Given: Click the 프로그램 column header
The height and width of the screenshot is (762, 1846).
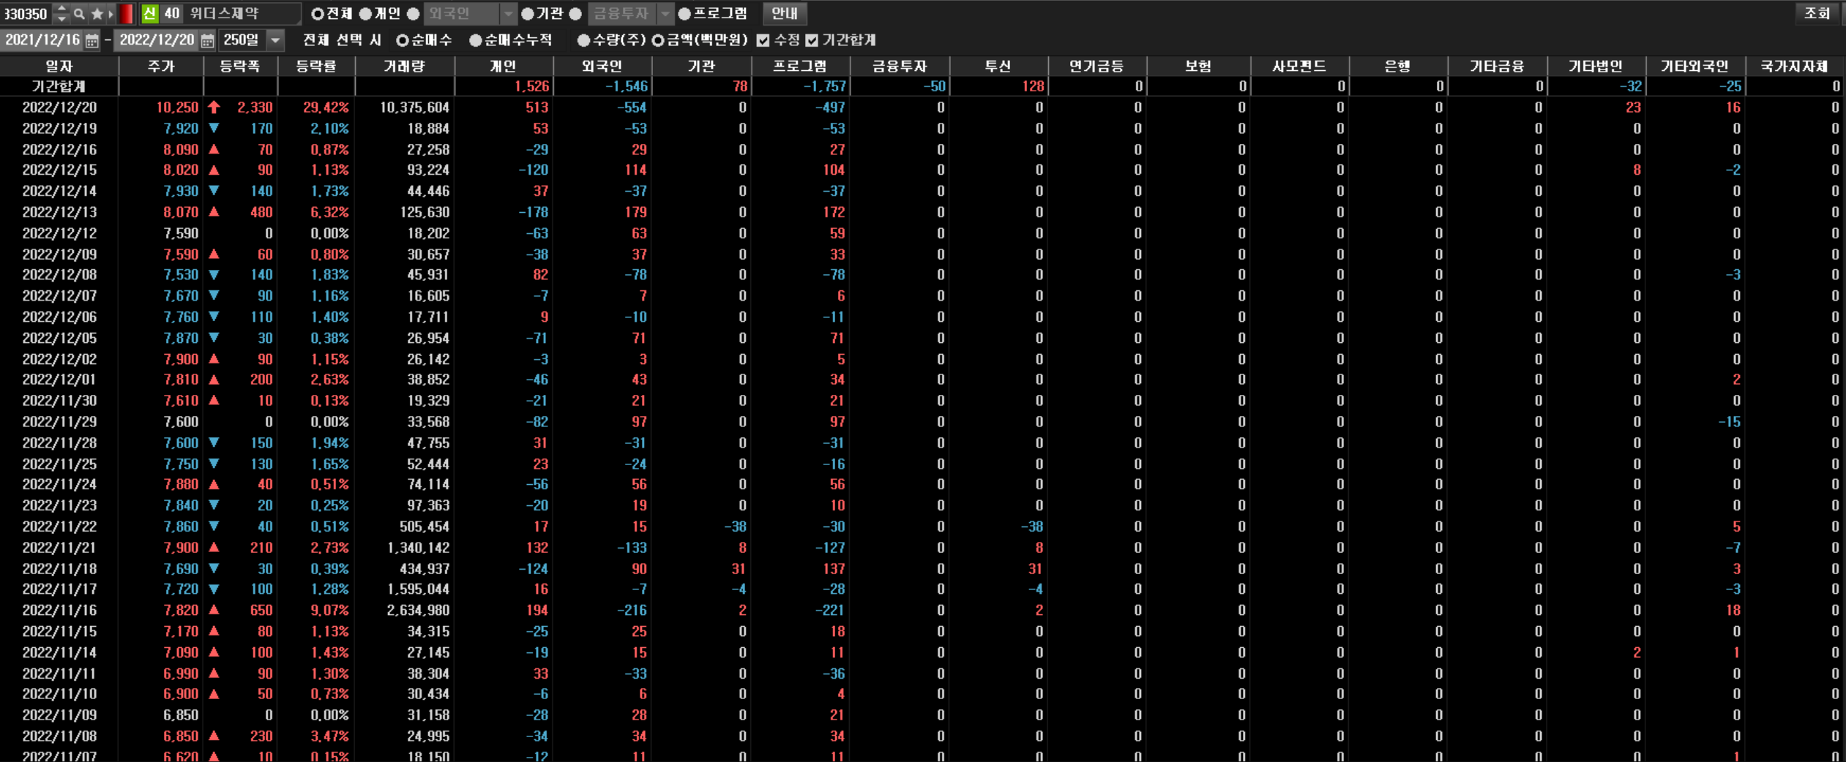Looking at the screenshot, I should [800, 67].
